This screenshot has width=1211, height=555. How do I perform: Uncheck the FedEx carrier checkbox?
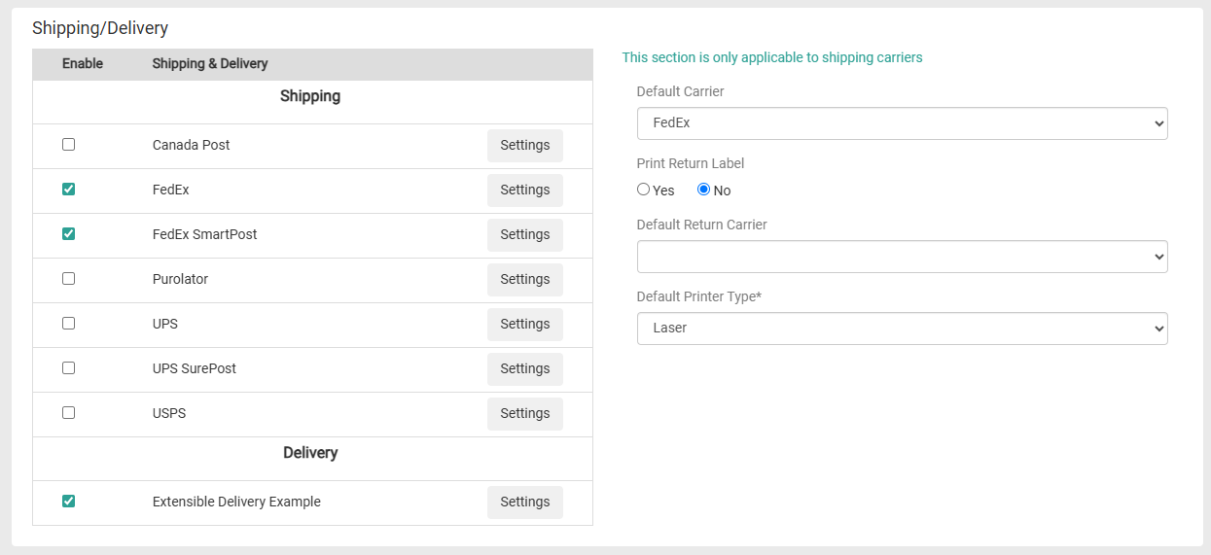point(68,190)
